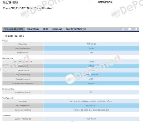143x122 pixels.
Task: Click the download icon in the tab bar
Action: (123, 29)
